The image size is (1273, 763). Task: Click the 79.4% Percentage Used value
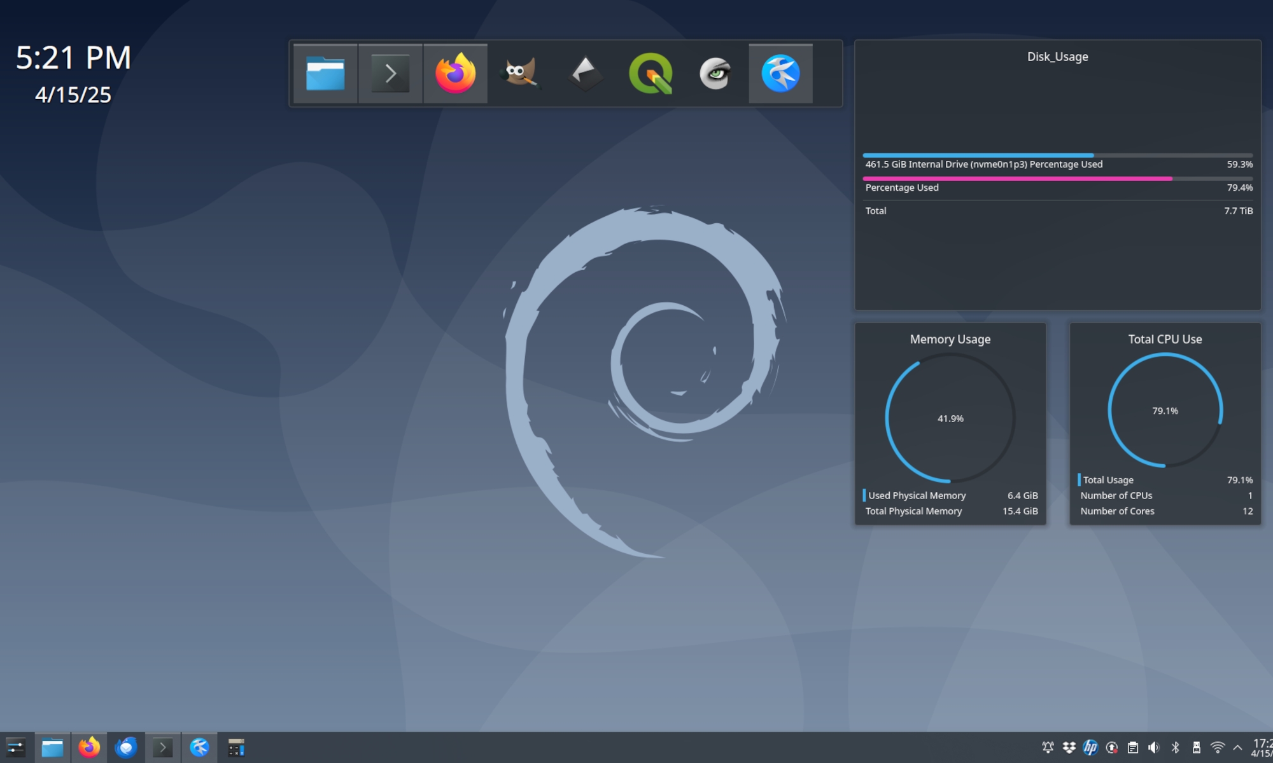[x=1239, y=188]
